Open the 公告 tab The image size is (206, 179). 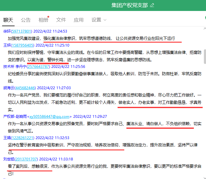click(x=26, y=20)
